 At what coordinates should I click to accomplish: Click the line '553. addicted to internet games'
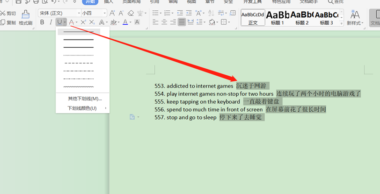194,86
